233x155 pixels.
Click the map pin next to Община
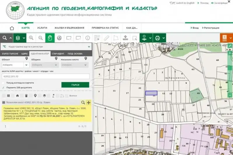pyautogui.click(x=56, y=59)
